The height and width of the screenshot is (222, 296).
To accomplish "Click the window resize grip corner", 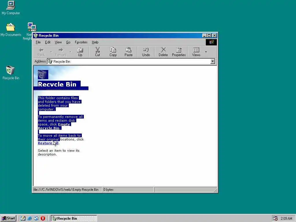I will click(x=215, y=190).
